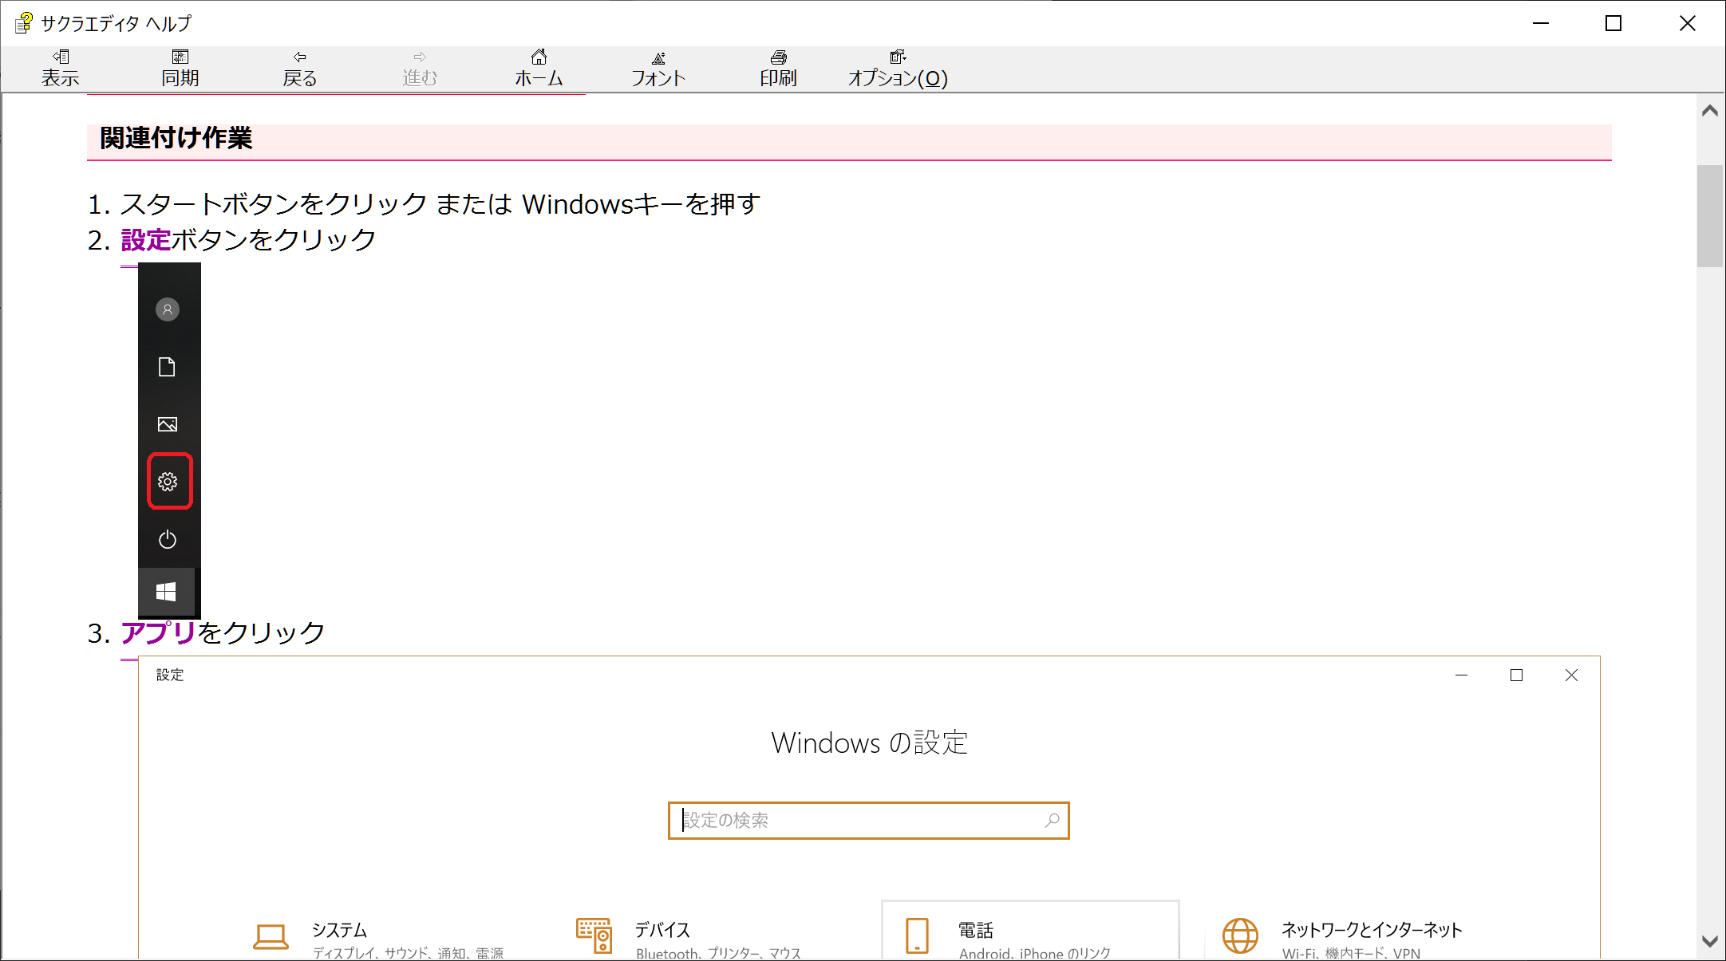Print the page with 印刷 button
Viewport: 1726px width, 961px height.
click(779, 69)
